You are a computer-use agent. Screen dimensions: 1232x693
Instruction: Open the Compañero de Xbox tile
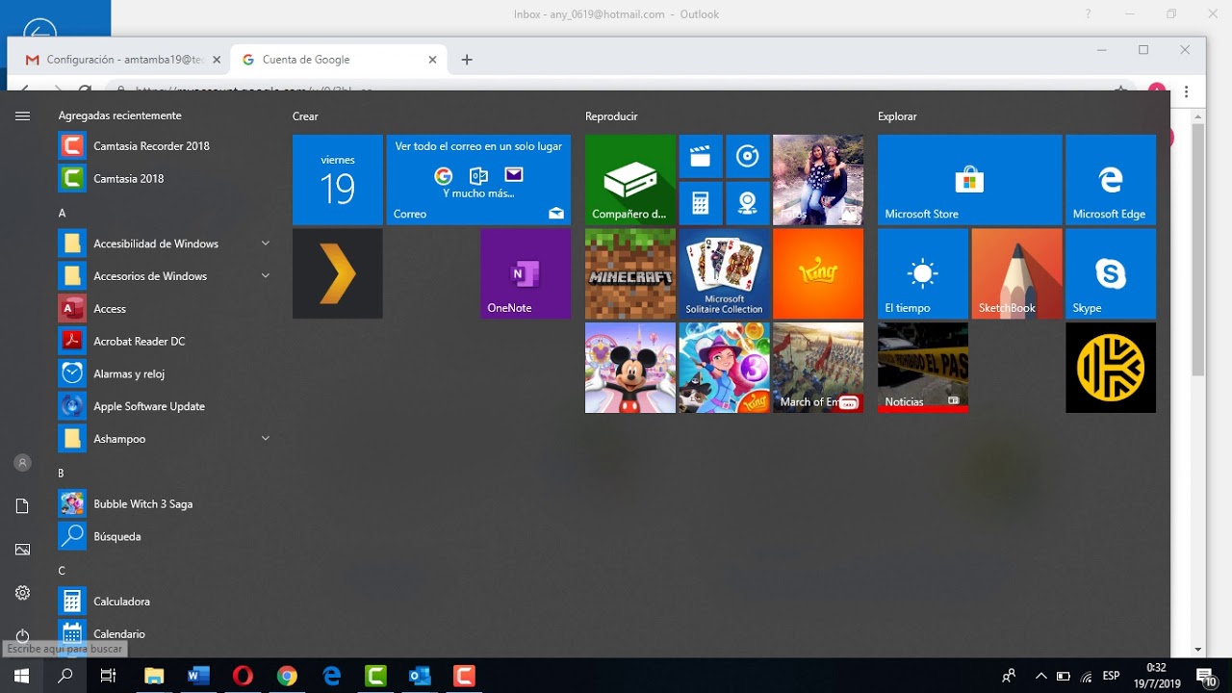click(x=630, y=180)
